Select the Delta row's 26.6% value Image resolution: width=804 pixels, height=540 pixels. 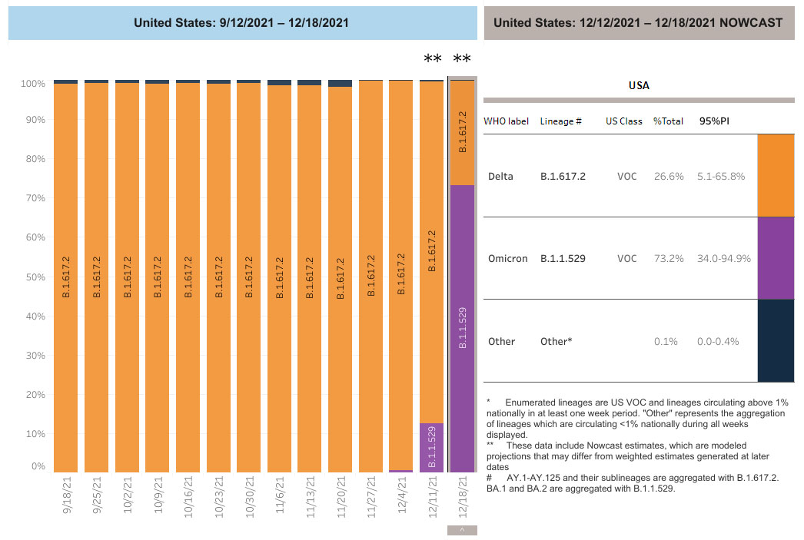(x=668, y=177)
